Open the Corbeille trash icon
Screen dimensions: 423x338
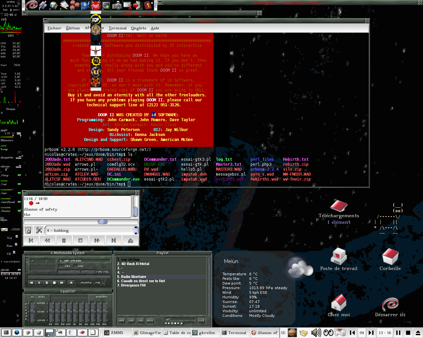click(x=390, y=258)
